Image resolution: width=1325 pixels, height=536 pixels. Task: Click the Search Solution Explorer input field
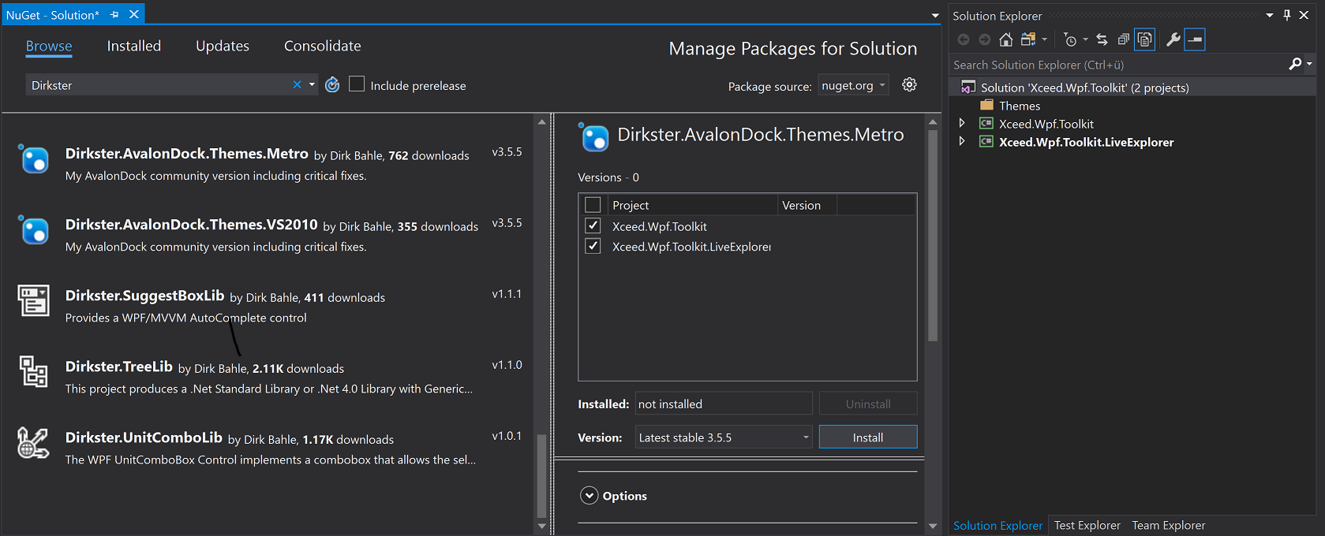[1117, 65]
